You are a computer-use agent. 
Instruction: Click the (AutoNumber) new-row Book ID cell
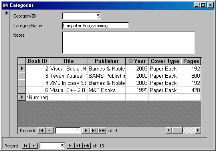pyautogui.click(x=37, y=97)
